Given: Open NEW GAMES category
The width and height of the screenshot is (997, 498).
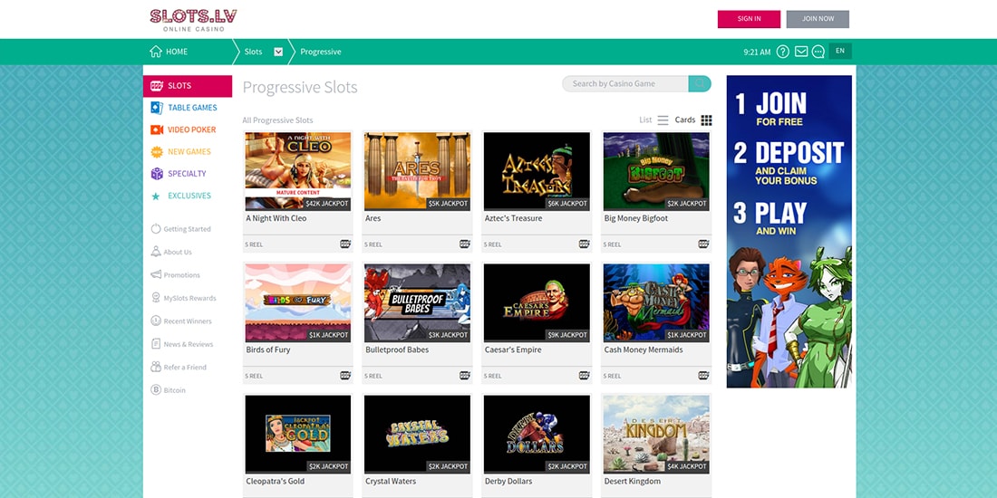Looking at the screenshot, I should tap(189, 152).
